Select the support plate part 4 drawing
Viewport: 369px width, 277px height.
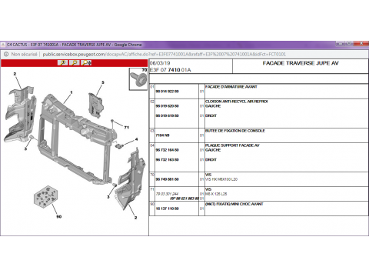[x=119, y=146]
